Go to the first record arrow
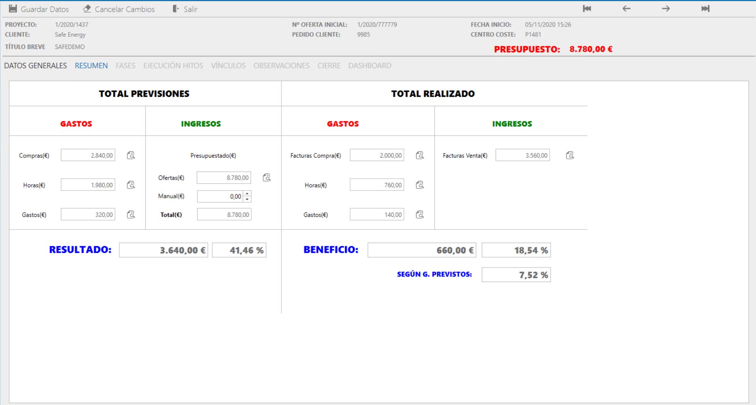The height and width of the screenshot is (405, 756). (587, 9)
